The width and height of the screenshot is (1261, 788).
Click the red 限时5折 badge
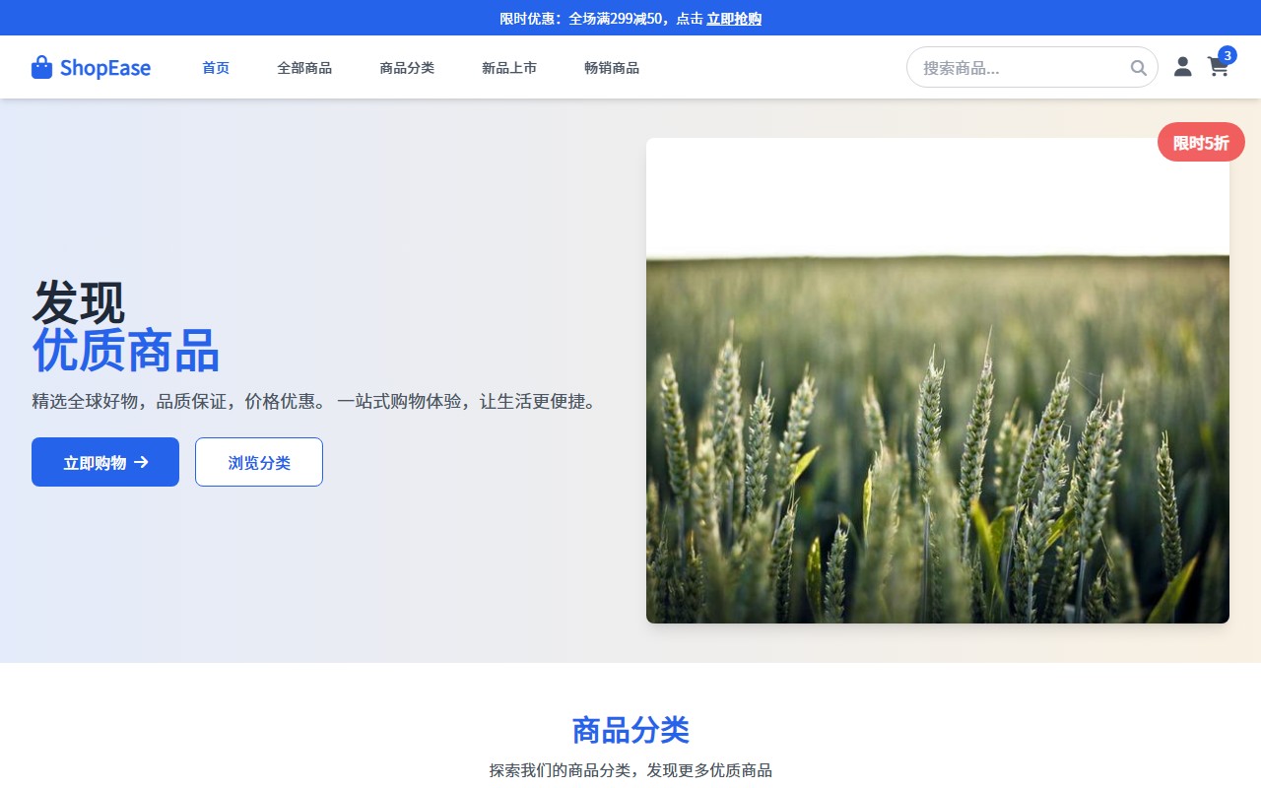click(x=1201, y=143)
